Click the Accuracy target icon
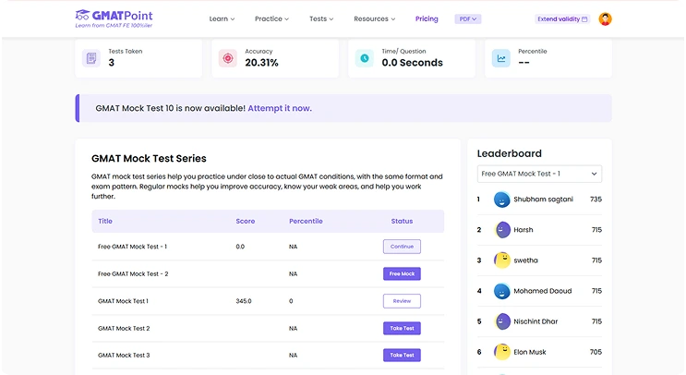This screenshot has height=375, width=686. pos(227,58)
